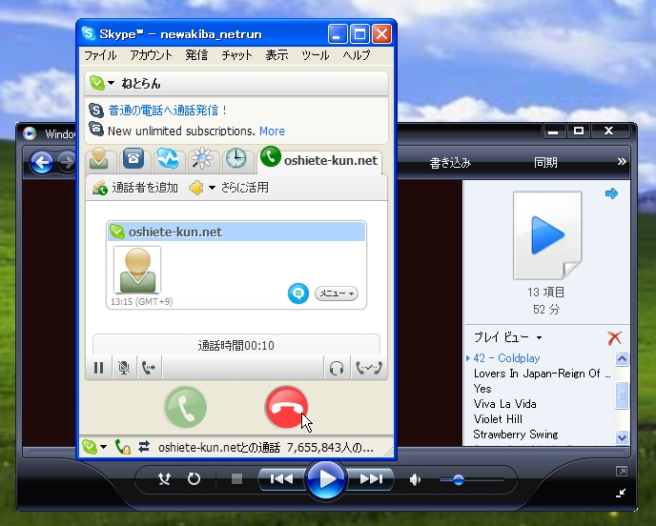Click the secure call lock icon in status bar
The image size is (656, 526).
point(123,447)
